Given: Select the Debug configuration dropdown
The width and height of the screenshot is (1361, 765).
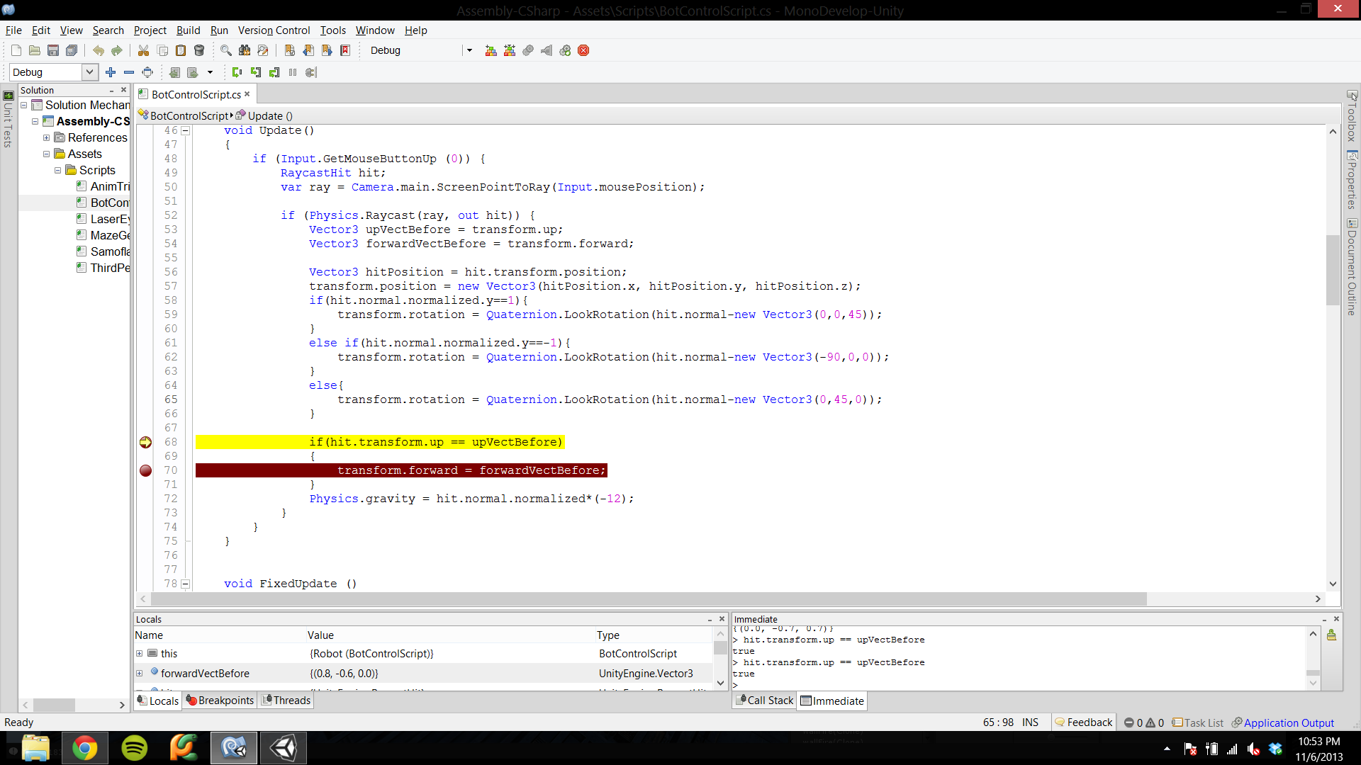Looking at the screenshot, I should 52,71.
